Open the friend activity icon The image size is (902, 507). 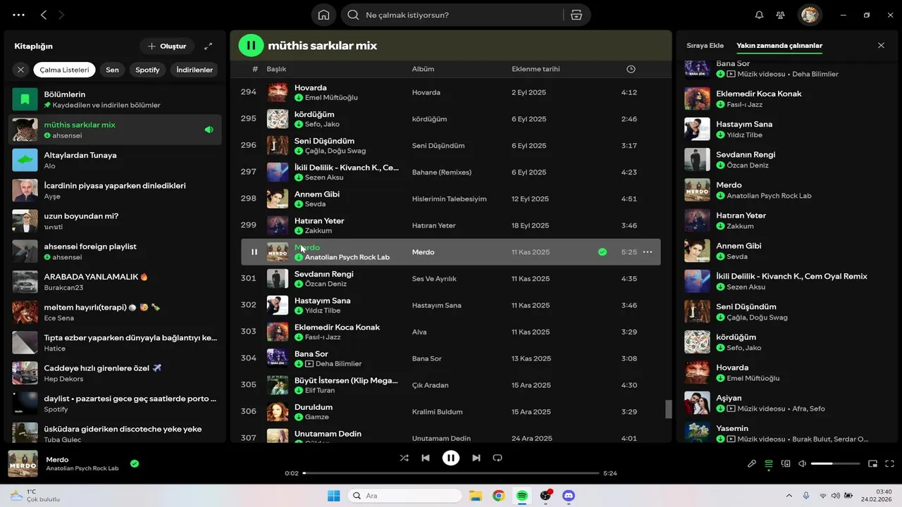coord(781,15)
